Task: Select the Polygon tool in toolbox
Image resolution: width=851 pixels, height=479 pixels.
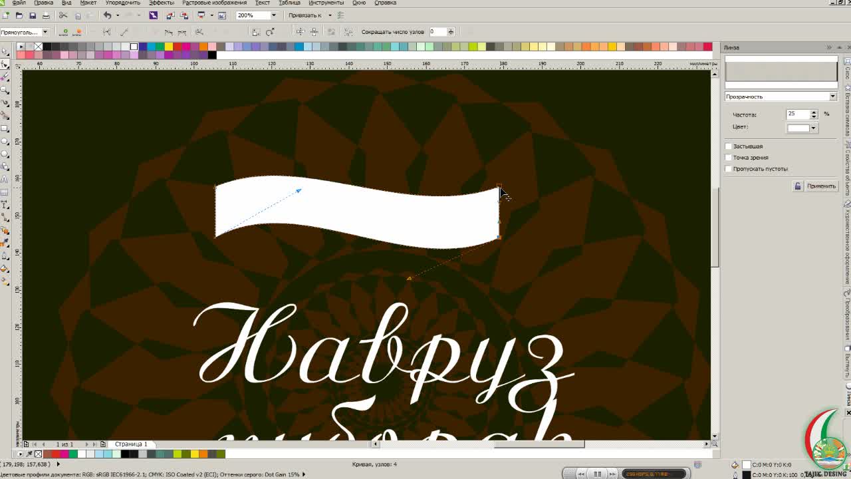Action: point(5,154)
